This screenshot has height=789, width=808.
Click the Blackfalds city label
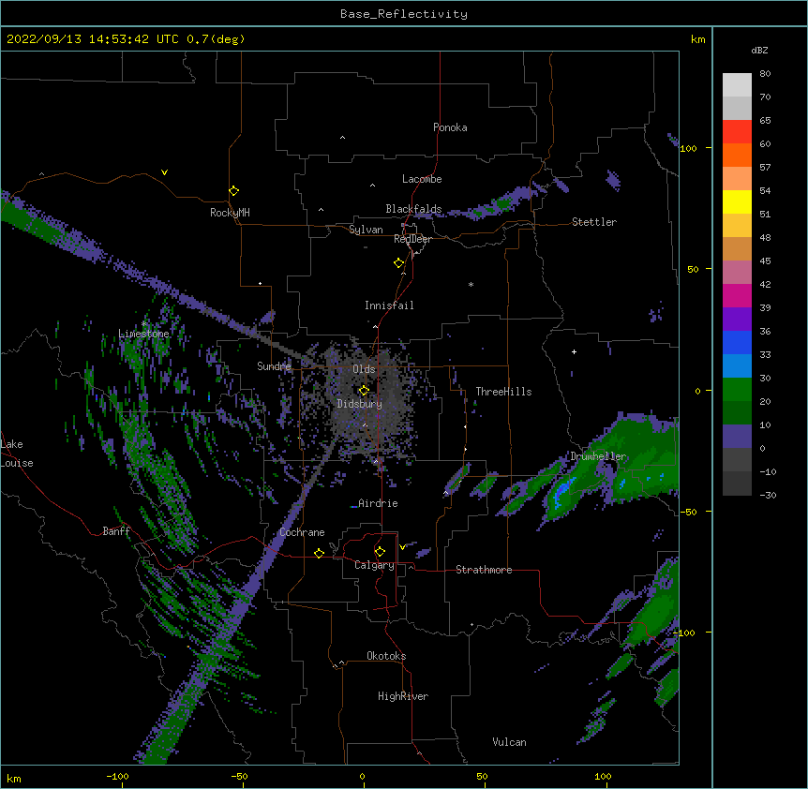click(413, 209)
